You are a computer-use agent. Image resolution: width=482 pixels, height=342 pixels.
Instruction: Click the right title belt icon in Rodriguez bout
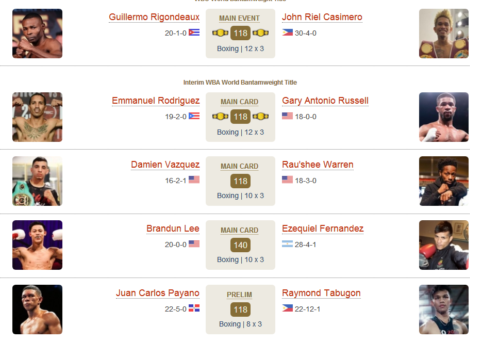click(261, 116)
